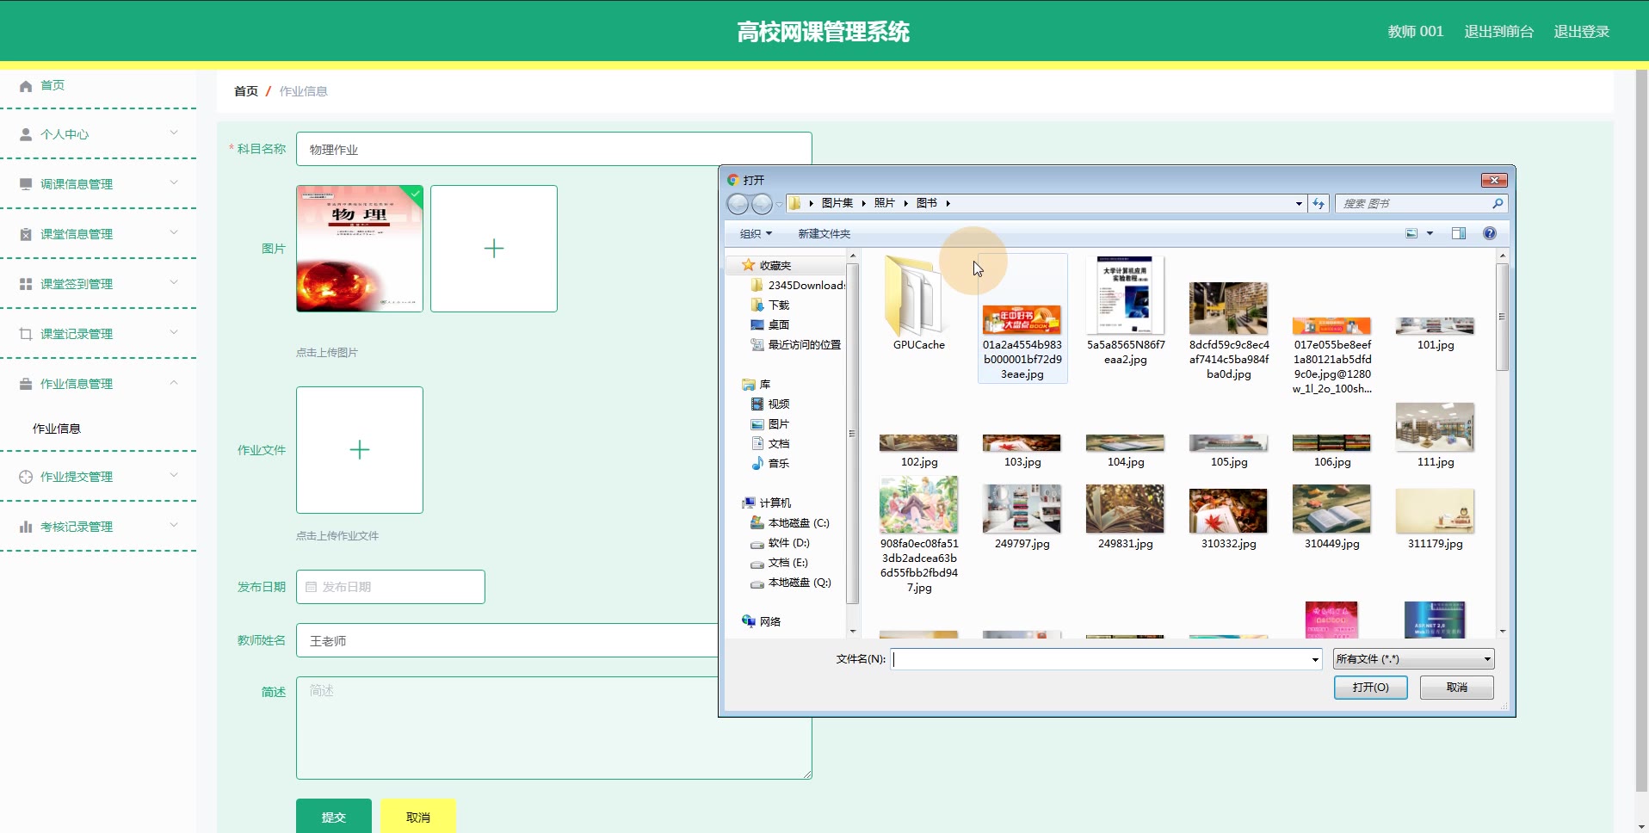Screen dimensions: 1649x833
Task: Go to 首页 in the sidebar
Action: pyautogui.click(x=52, y=85)
